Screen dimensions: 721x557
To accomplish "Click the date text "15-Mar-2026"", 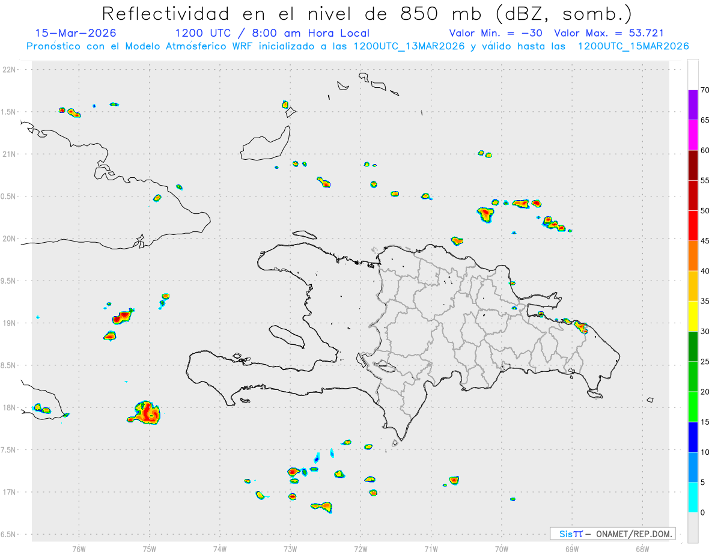I will tap(76, 33).
